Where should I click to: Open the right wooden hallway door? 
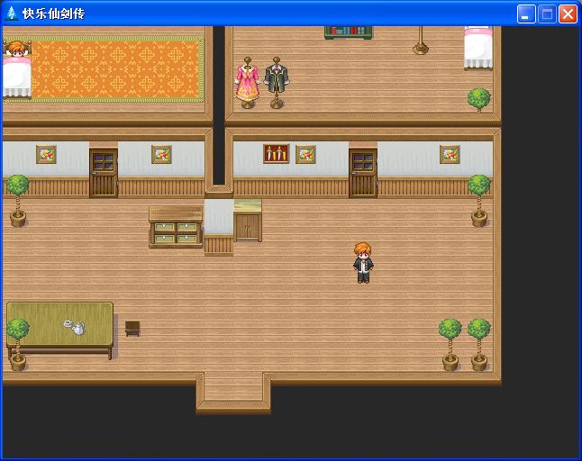click(363, 173)
